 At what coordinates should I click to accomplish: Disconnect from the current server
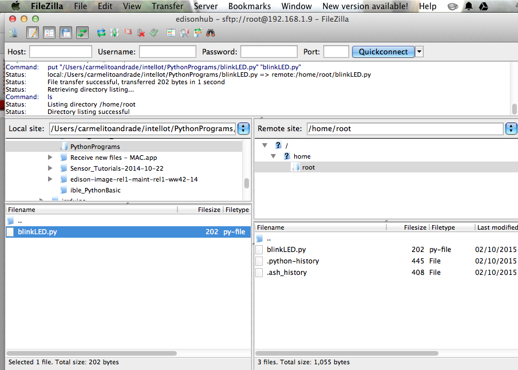click(x=141, y=33)
